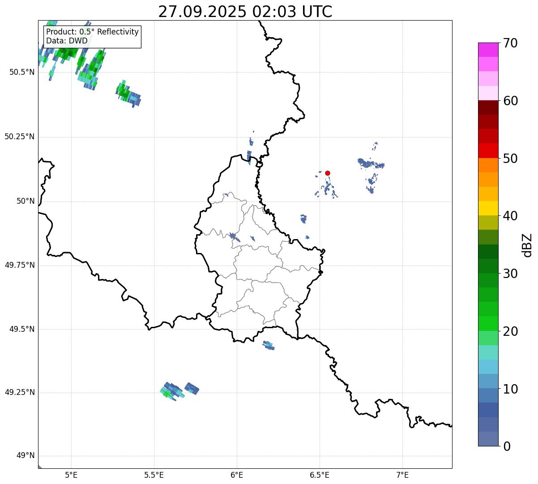Screen dimensions: 538x484
Task: Click the "Data: DWD" label
Action: tap(67, 41)
